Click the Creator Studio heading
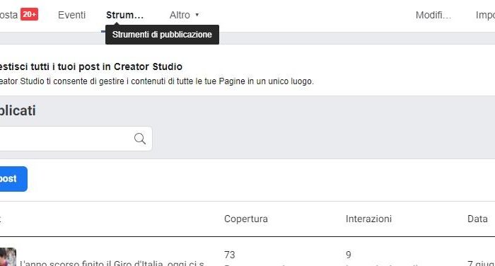 91,66
